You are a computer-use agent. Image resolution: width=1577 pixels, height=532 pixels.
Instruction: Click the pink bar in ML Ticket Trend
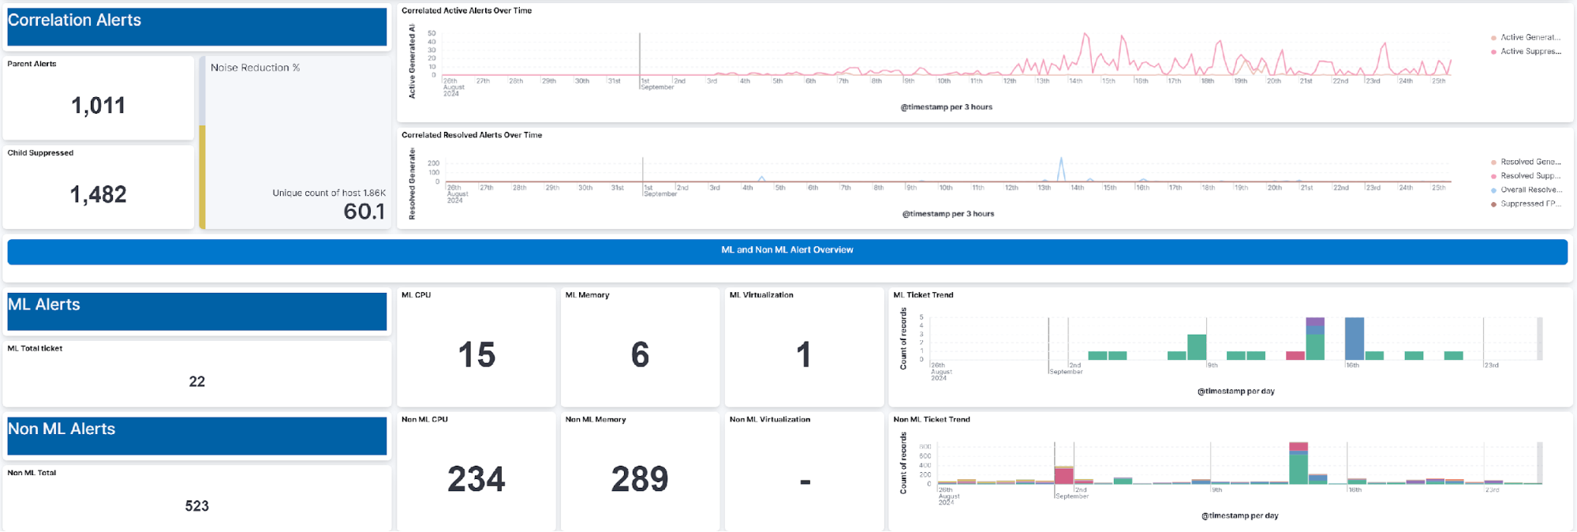coord(1295,355)
